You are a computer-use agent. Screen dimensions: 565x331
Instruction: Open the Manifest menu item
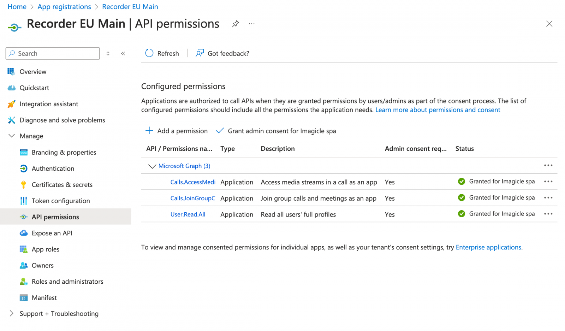(x=44, y=297)
